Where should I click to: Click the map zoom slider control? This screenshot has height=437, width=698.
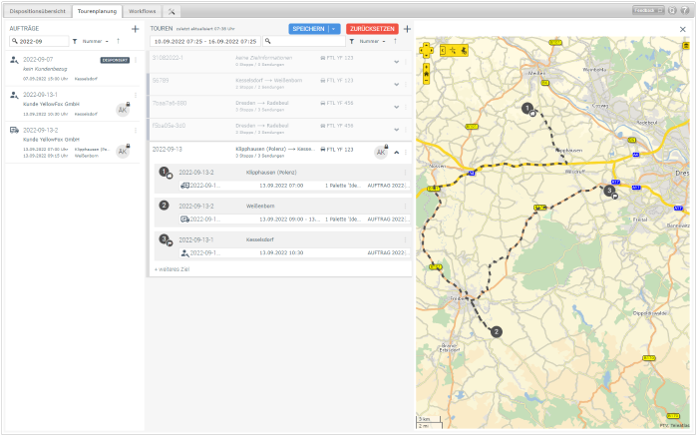(x=427, y=73)
